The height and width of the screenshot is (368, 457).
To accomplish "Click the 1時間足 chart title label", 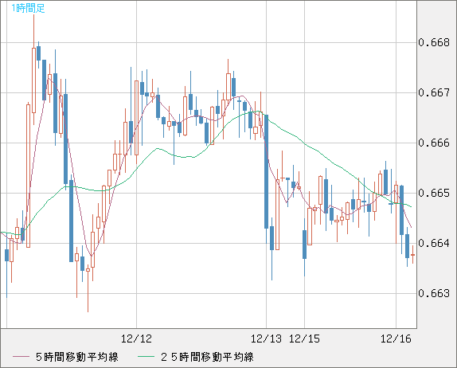I will pyautogui.click(x=28, y=8).
